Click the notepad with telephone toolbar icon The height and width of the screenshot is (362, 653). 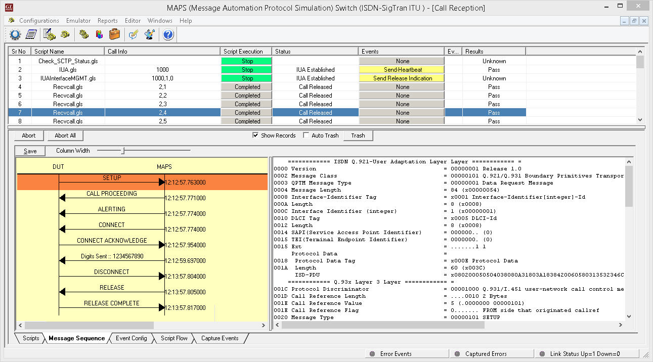(x=49, y=34)
